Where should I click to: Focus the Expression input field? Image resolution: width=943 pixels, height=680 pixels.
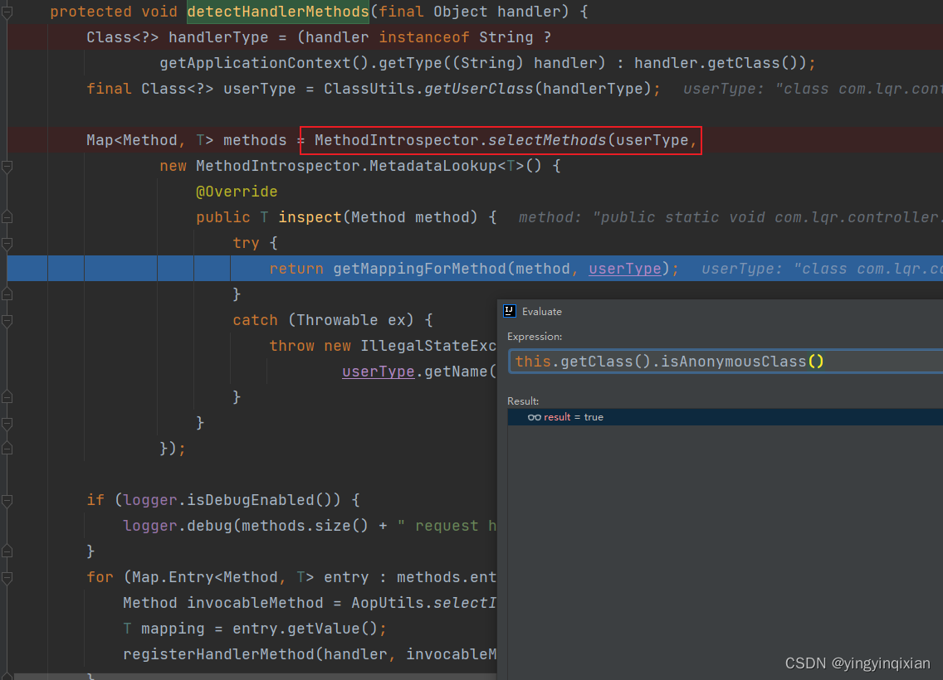click(726, 362)
